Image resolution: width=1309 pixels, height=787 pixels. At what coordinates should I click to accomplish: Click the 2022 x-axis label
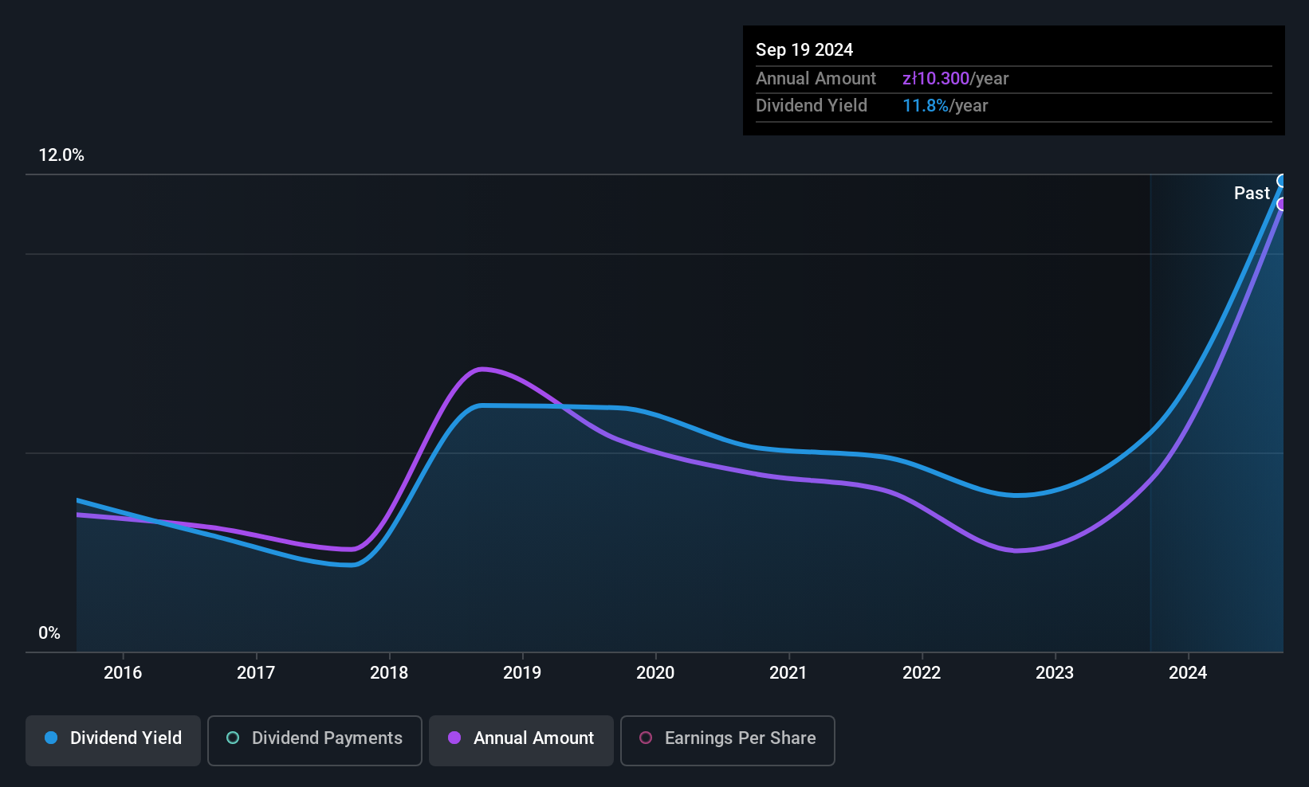click(x=922, y=672)
